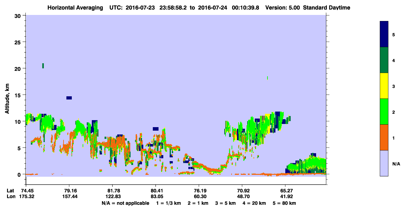Click the lavender N/A colorbar segment
Screen dimensions: 413x212
click(x=384, y=163)
